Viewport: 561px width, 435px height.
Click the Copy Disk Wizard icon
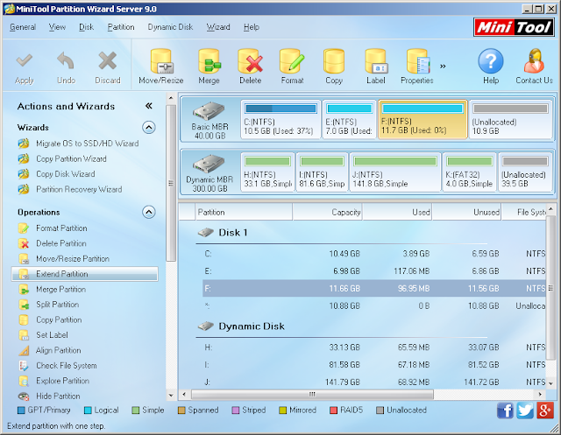[x=24, y=174]
